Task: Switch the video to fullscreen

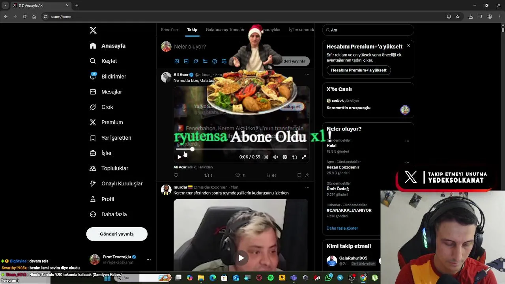Action: [304, 157]
